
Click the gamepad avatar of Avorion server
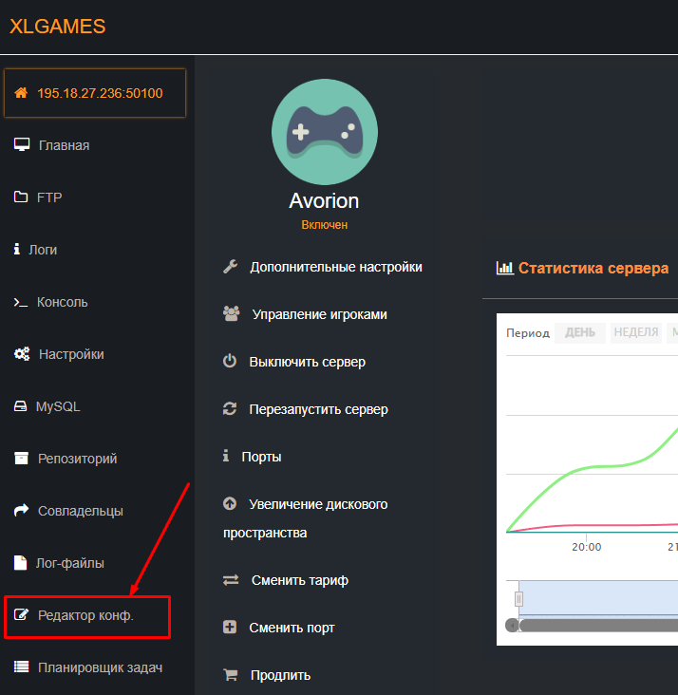click(x=324, y=131)
